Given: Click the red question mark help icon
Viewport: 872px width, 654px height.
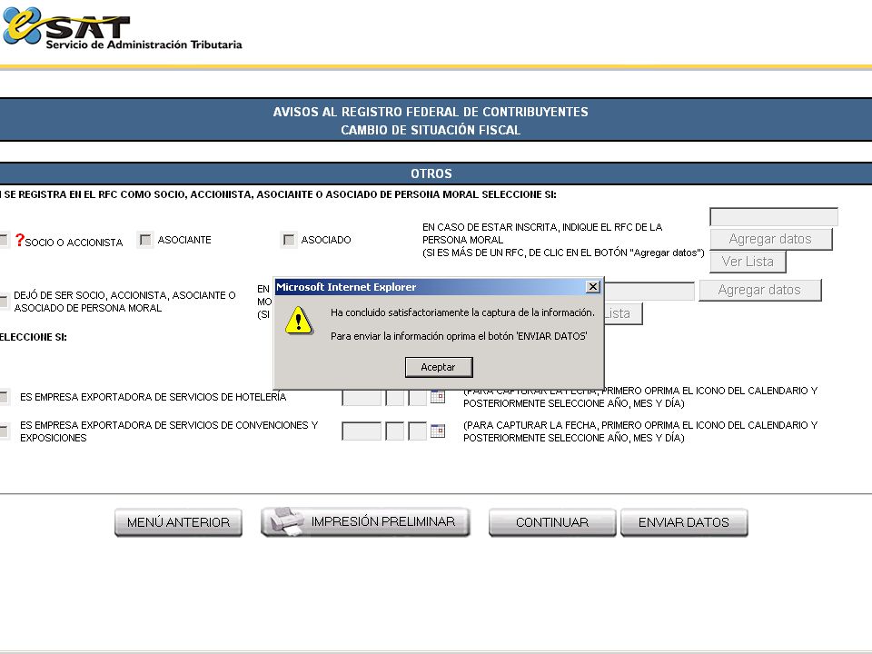Looking at the screenshot, I should (x=19, y=240).
